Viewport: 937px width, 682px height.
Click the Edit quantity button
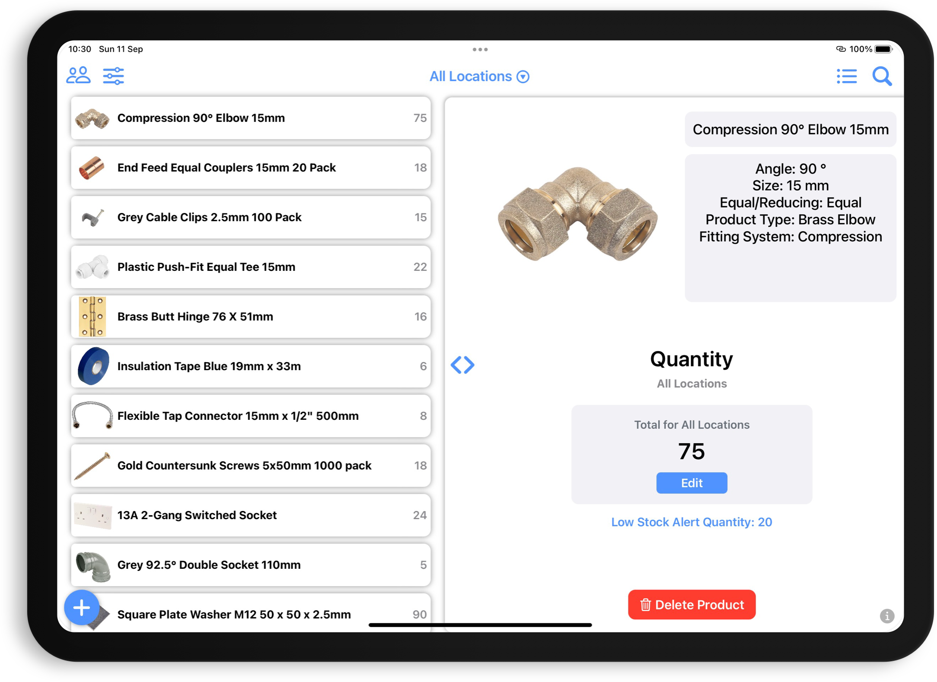pos(691,483)
